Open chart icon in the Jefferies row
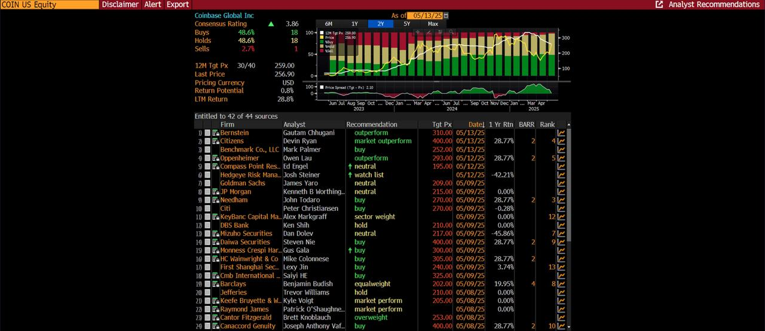This screenshot has height=331, width=765. click(x=561, y=292)
